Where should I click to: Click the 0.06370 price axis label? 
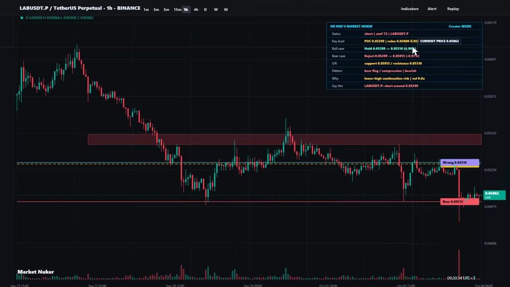490,23
